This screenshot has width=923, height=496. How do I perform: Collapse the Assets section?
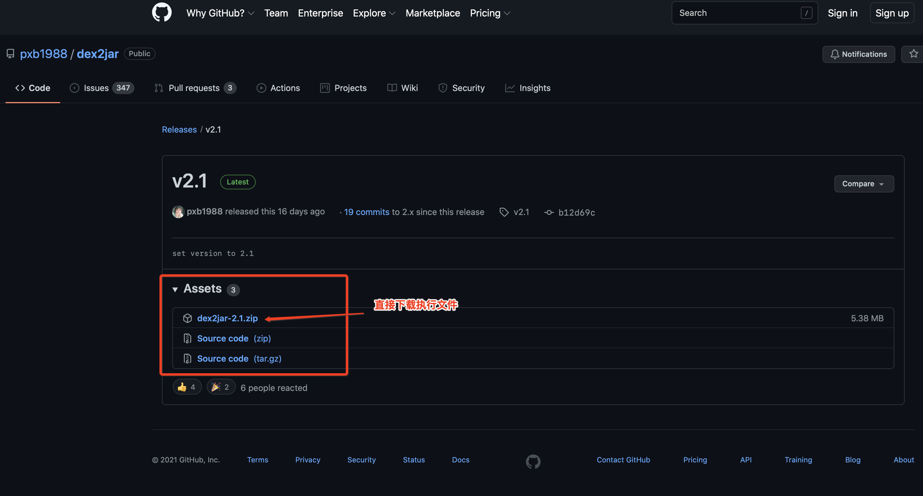(x=175, y=289)
